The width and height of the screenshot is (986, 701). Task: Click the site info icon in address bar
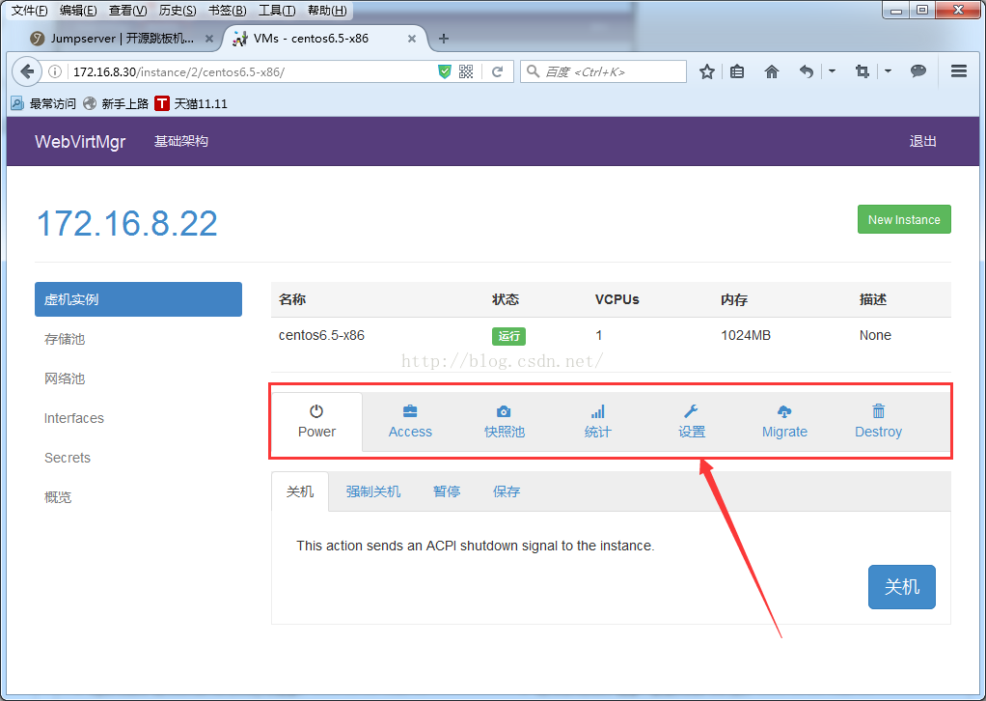point(55,71)
